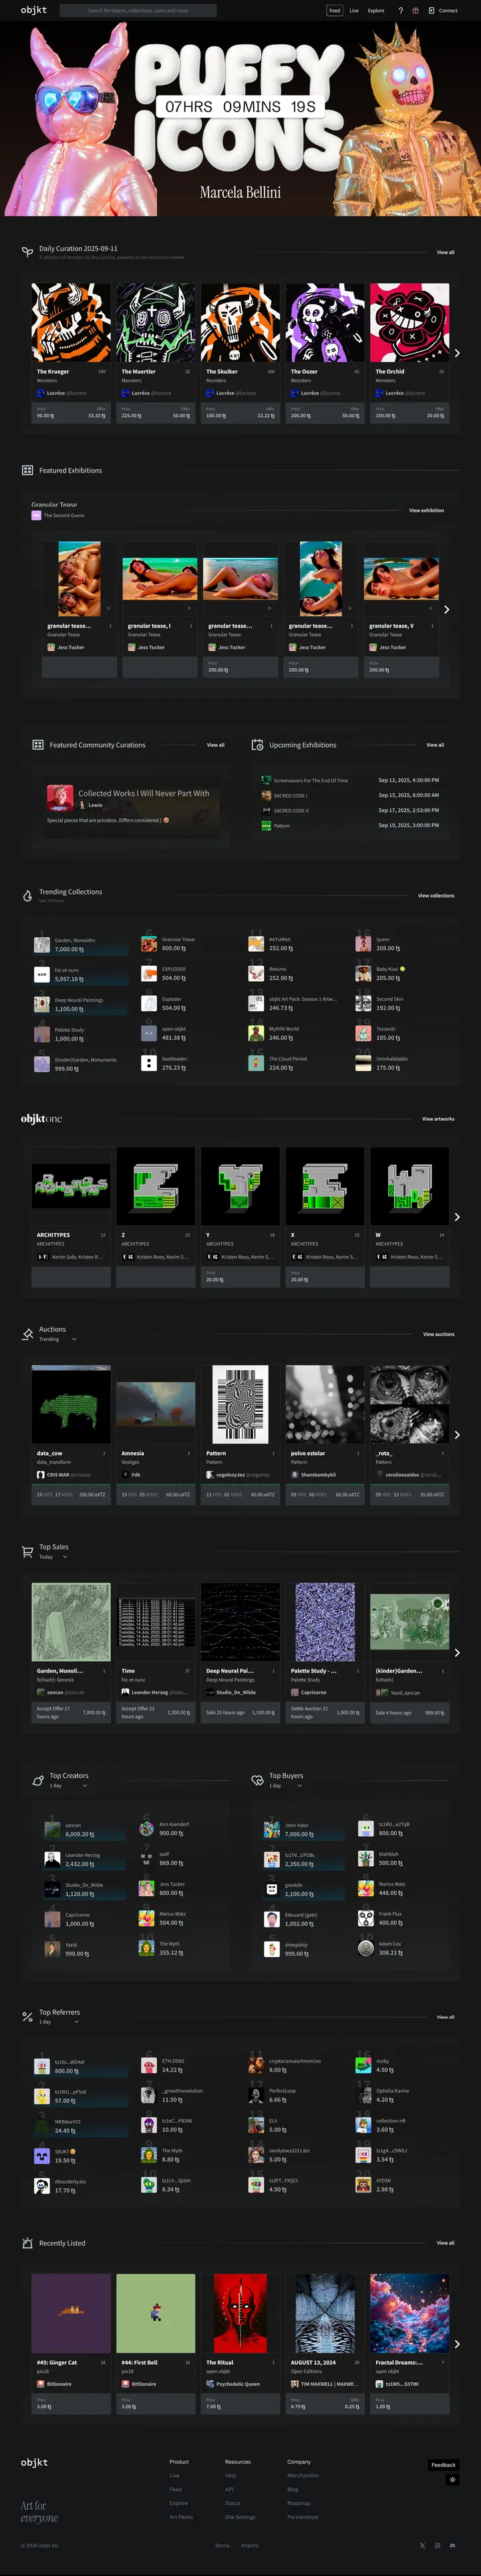This screenshot has width=481, height=2576.
Task: Click the Connect button
Action: 443,11
